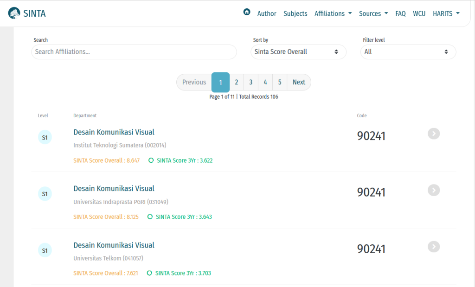Click 'SINTA Score Overall : 8.125' text
The image size is (475, 287).
pos(106,217)
